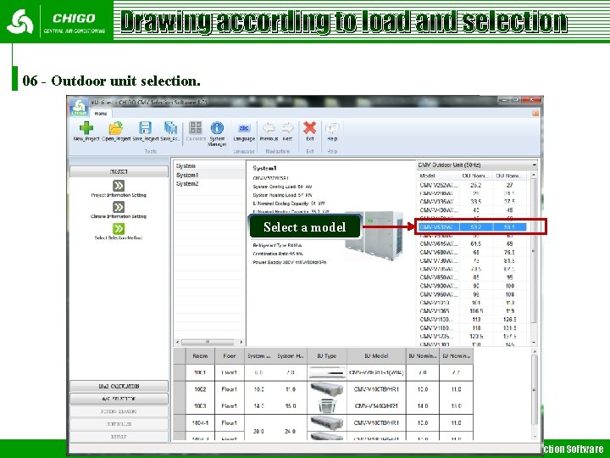Click the Save_Project floppy disk icon
Viewport: 610px width, 458px height.
(x=145, y=128)
